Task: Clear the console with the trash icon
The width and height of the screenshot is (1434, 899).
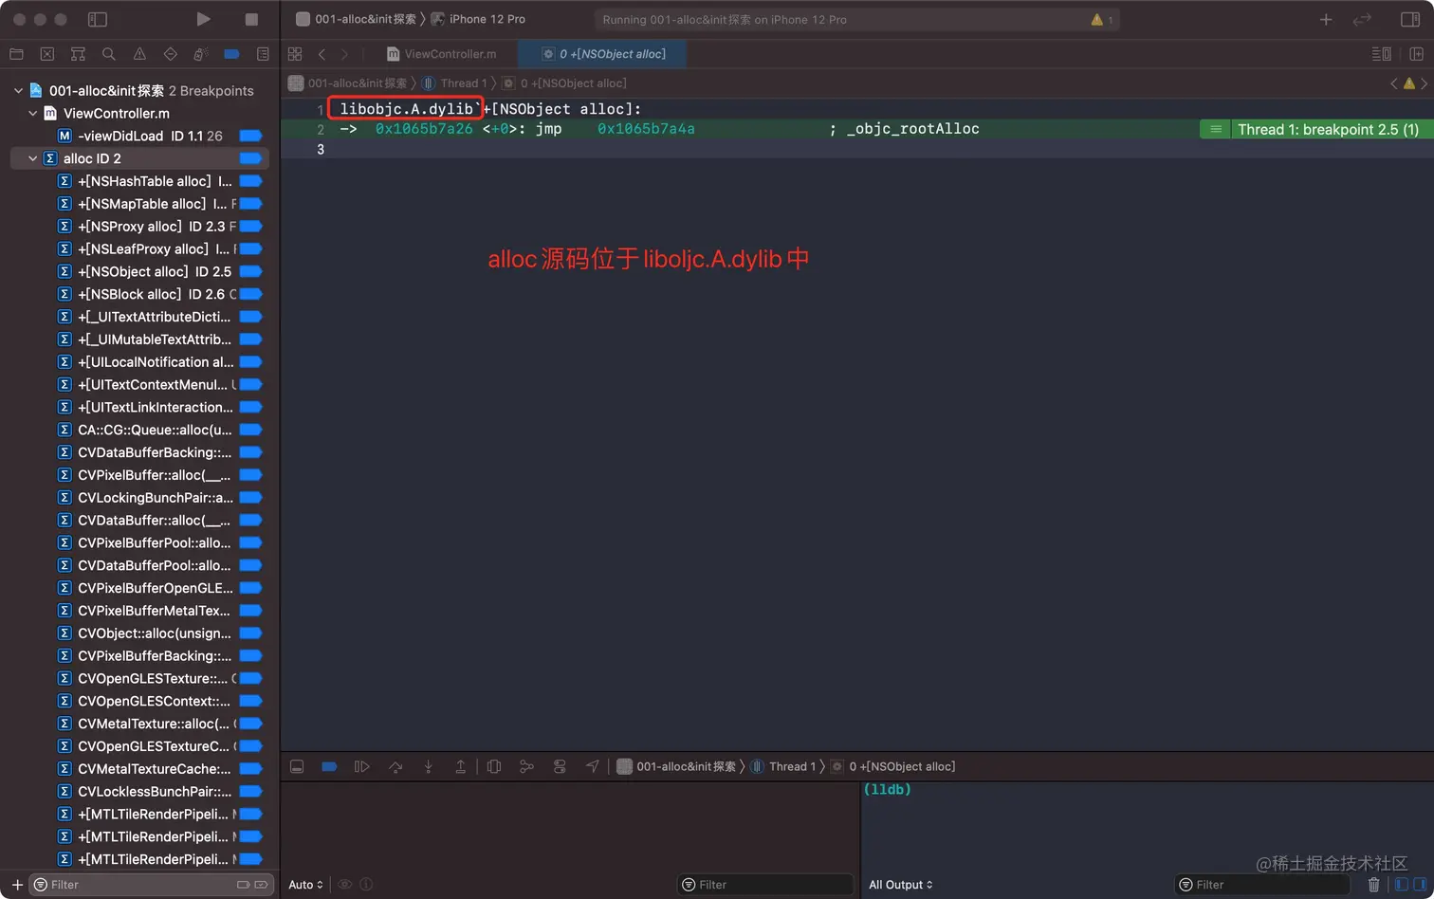Action: tap(1373, 885)
